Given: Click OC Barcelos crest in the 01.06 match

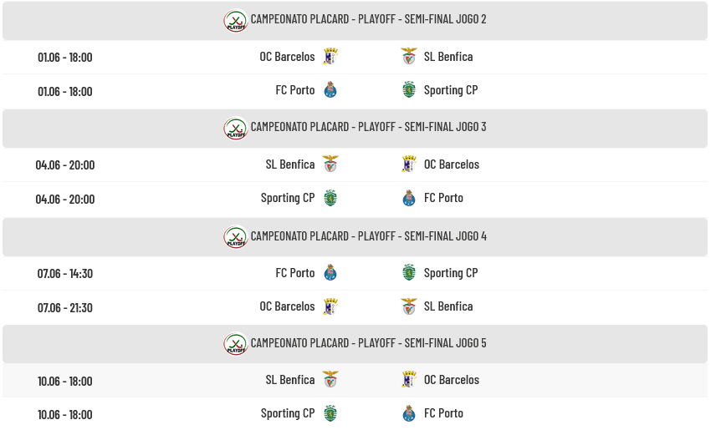Looking at the screenshot, I should [x=330, y=57].
